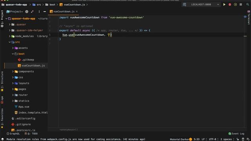Stop the running process
Viewport: 251px width, 141px height.
coord(241,5)
